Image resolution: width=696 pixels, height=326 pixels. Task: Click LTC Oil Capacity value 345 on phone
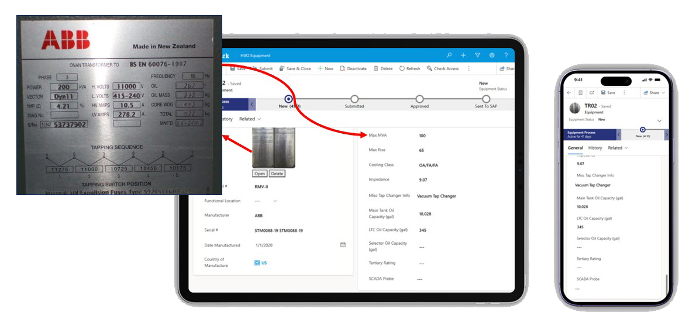(x=580, y=227)
